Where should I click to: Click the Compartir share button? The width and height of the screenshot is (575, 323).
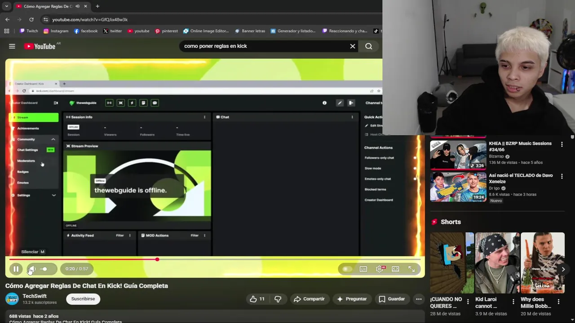tap(309, 299)
